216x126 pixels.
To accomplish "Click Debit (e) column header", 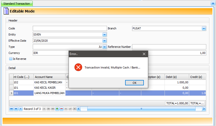I will coord(177,77).
